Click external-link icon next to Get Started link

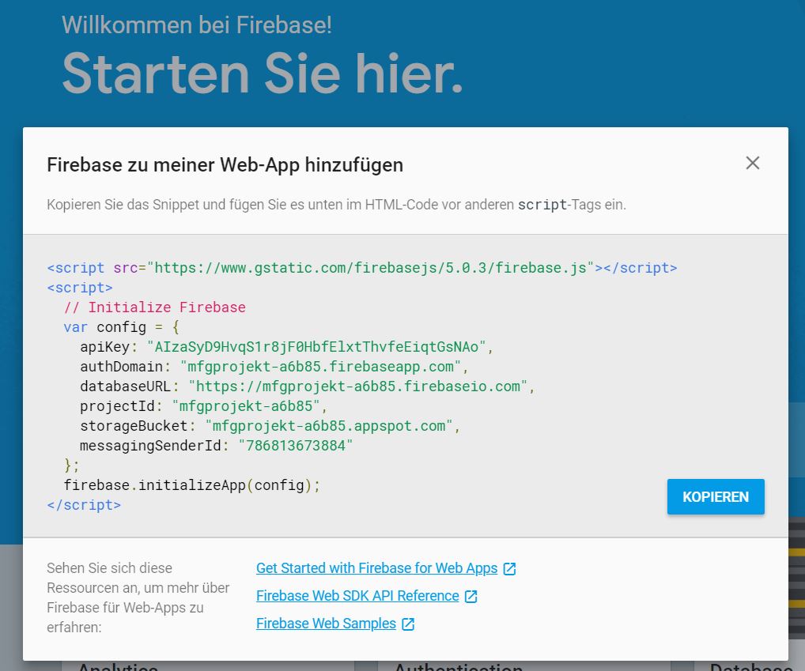pyautogui.click(x=509, y=568)
